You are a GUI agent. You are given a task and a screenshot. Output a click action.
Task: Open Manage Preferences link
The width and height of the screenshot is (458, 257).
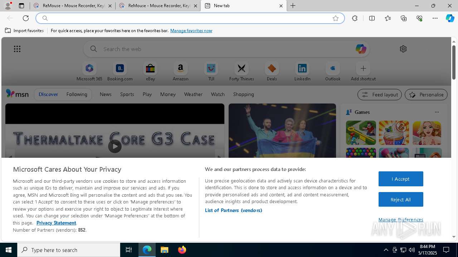point(401,220)
